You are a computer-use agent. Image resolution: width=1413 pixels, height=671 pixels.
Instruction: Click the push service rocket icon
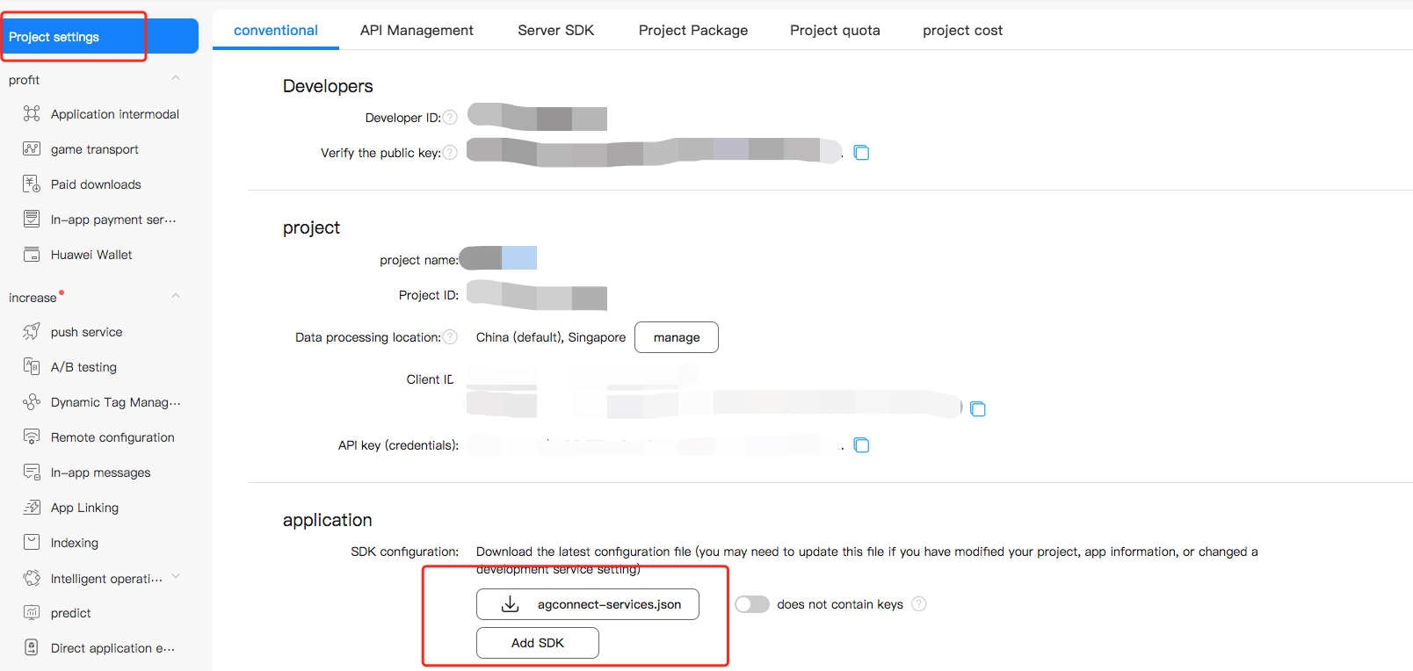(32, 331)
